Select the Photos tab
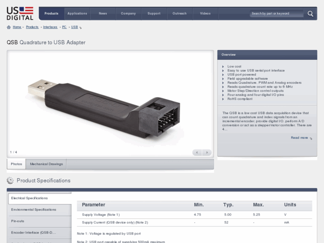 coord(16,164)
